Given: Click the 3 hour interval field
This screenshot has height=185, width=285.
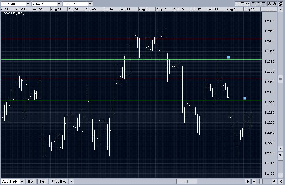Looking at the screenshot, I should 44,4.
